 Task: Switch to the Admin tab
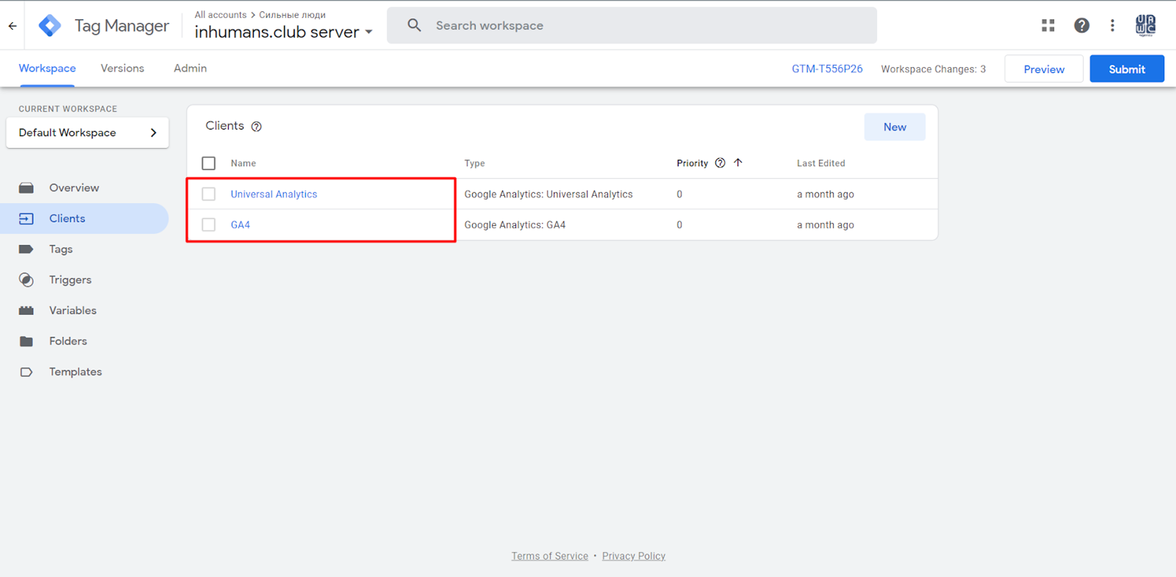coord(190,68)
